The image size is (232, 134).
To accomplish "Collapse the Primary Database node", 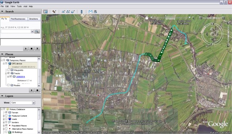I will point(1,109).
